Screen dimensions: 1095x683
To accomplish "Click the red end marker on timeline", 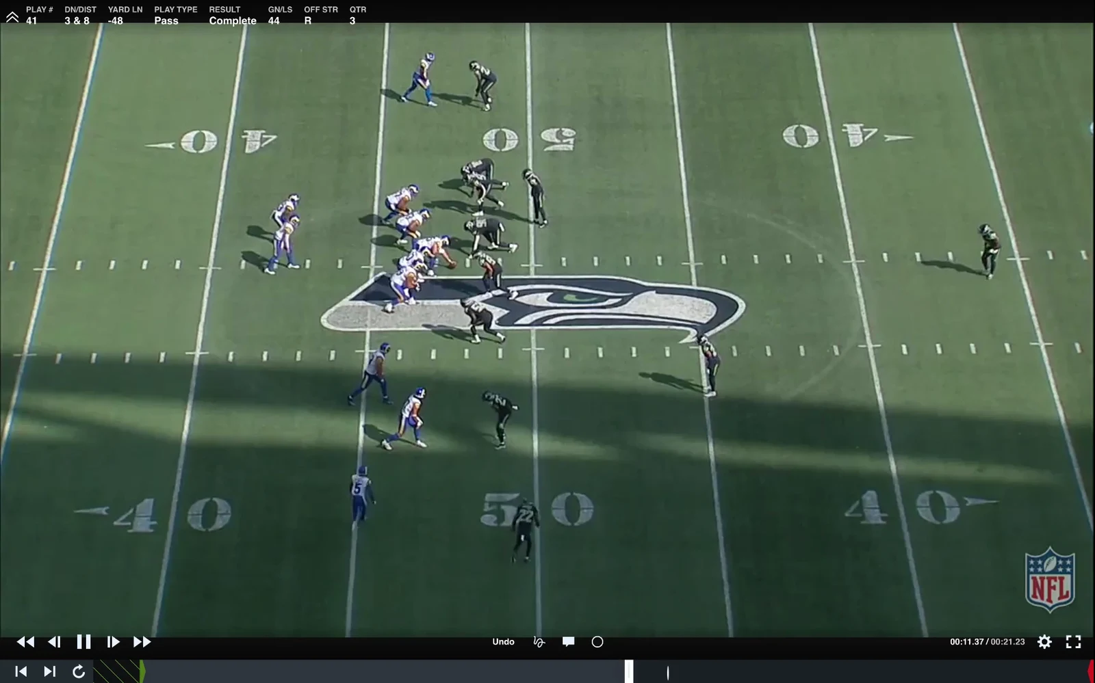I will coord(1092,671).
